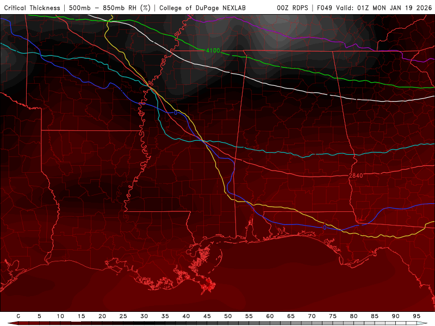The width and height of the screenshot is (435, 326).
Task: Click the "40" tick label on the color scale
Action: click(x=186, y=316)
